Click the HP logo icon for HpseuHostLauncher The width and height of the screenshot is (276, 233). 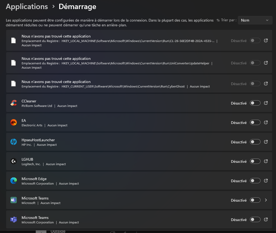coord(14,142)
